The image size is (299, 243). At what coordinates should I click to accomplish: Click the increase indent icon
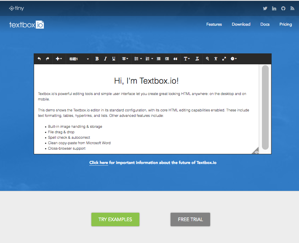[x=167, y=59]
